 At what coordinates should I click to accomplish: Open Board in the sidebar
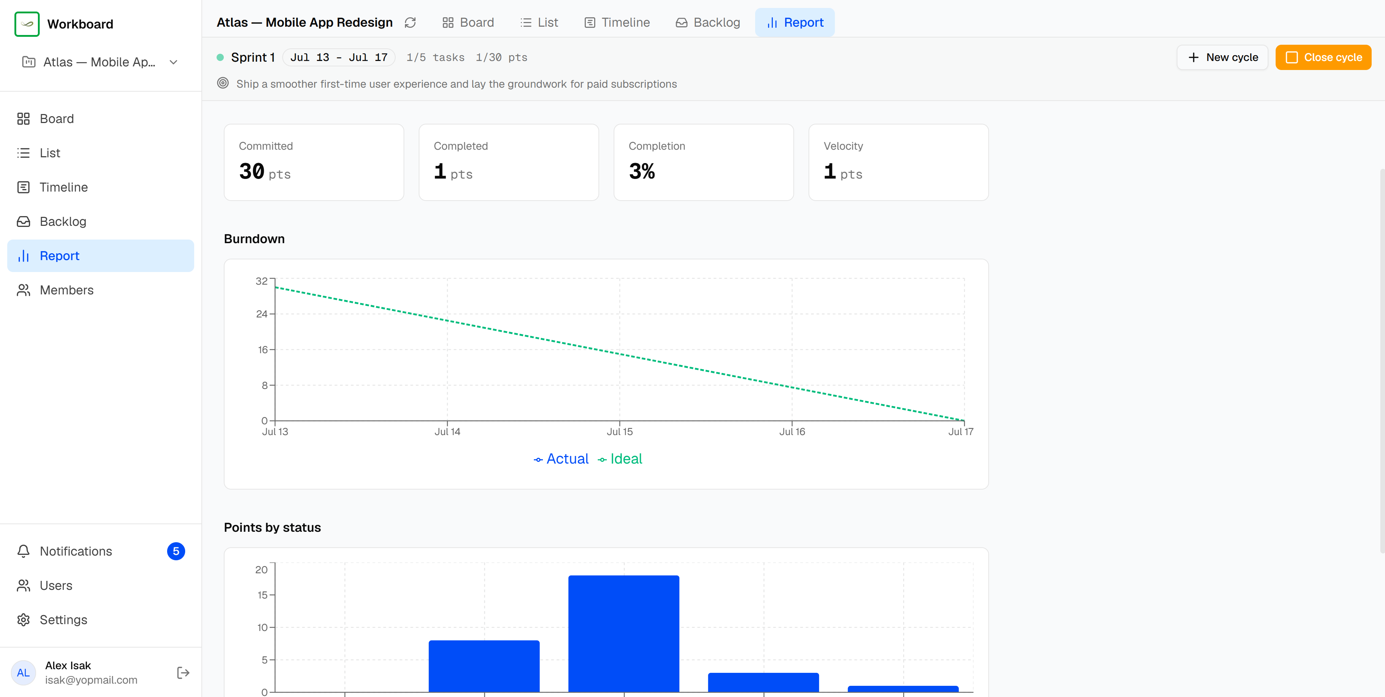point(101,119)
